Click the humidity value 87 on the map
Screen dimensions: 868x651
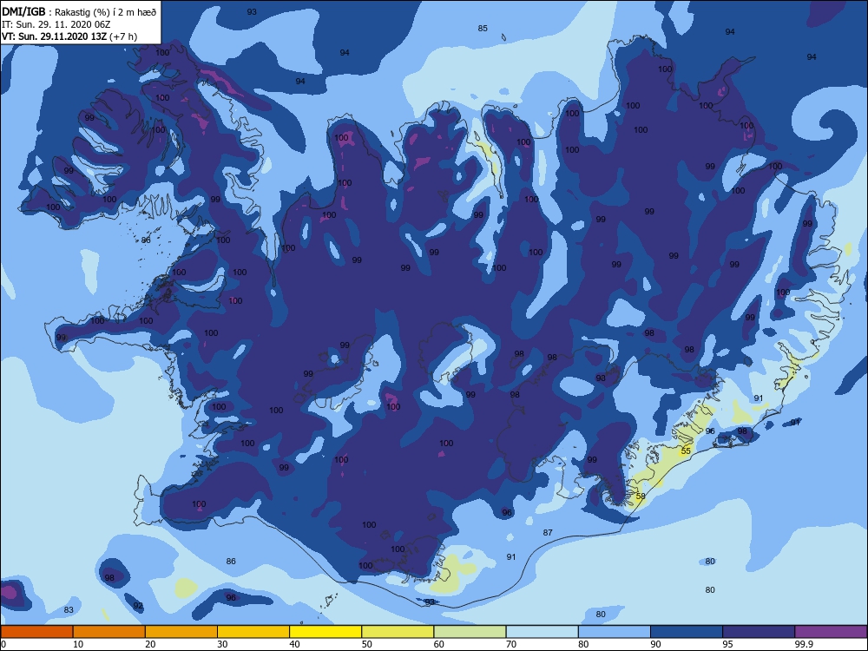point(548,533)
